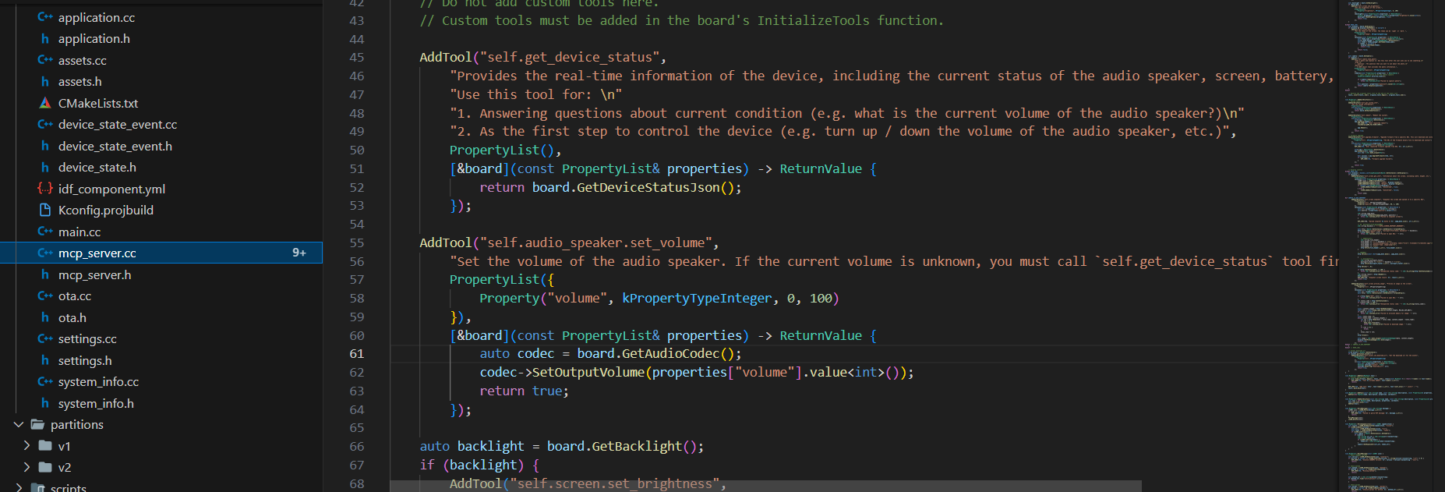
Task: Click the header icon next to mcp_server.h
Action: (45, 274)
